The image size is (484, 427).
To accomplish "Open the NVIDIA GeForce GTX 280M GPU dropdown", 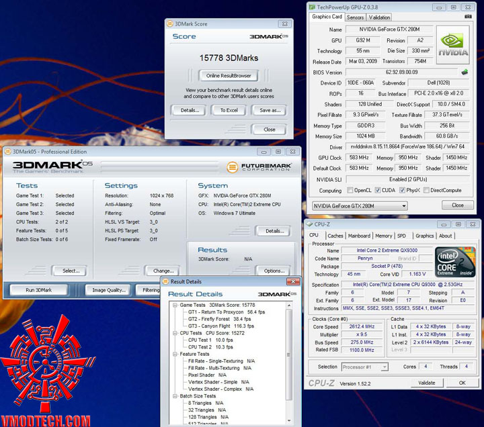I will (360, 205).
